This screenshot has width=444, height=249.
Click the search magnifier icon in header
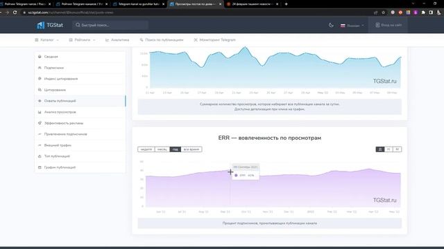click(78, 25)
